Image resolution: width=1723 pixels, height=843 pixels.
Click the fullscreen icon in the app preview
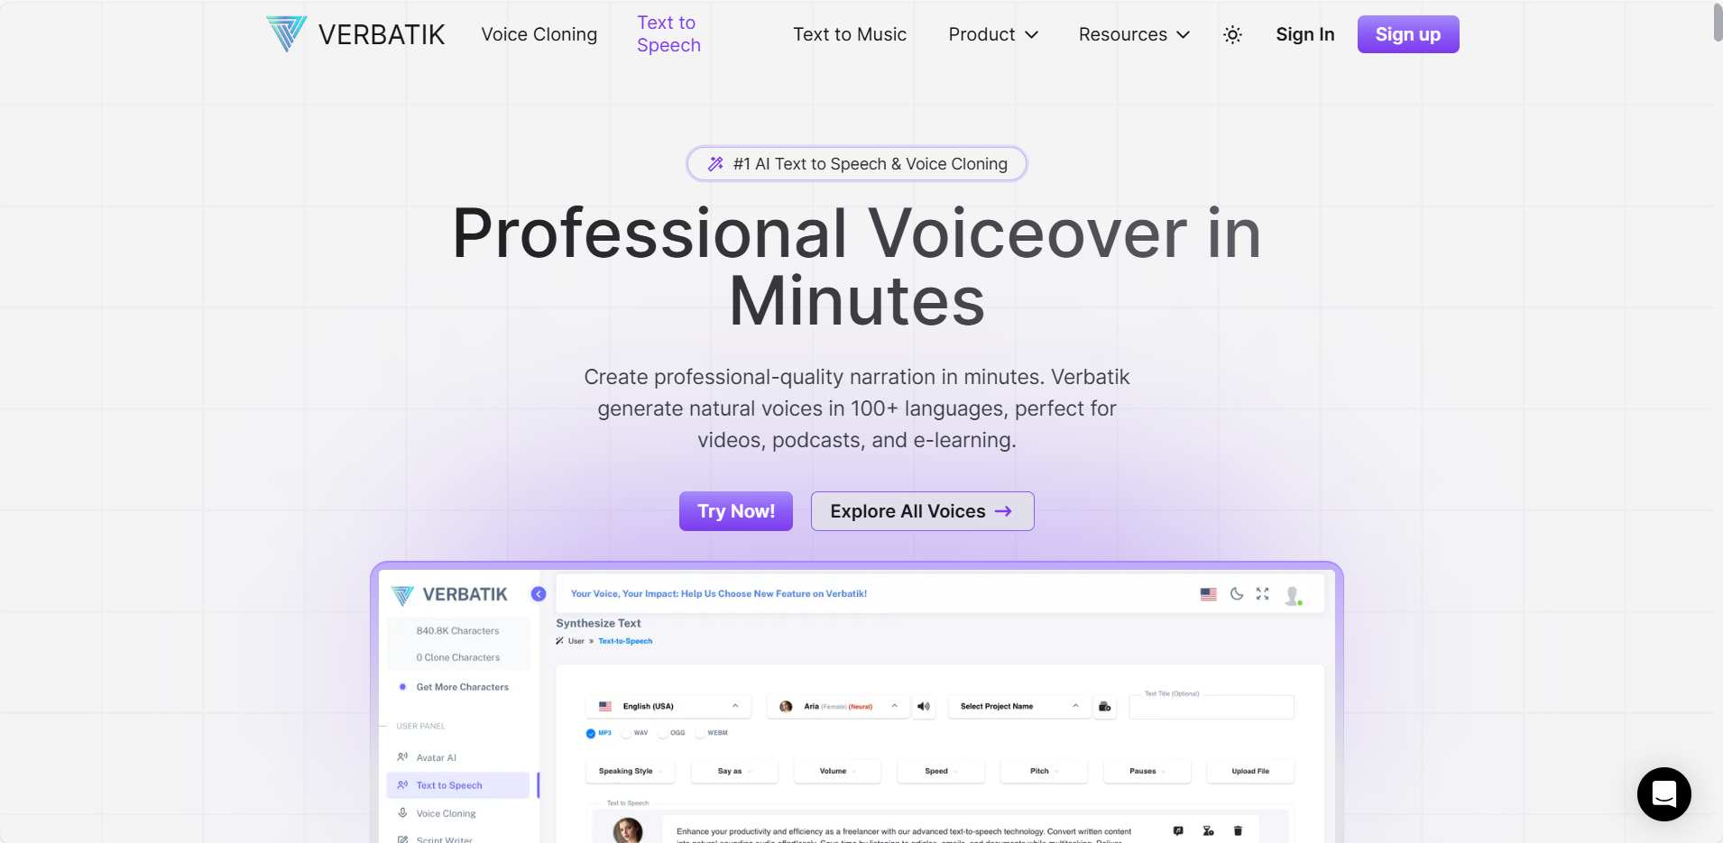(x=1262, y=594)
